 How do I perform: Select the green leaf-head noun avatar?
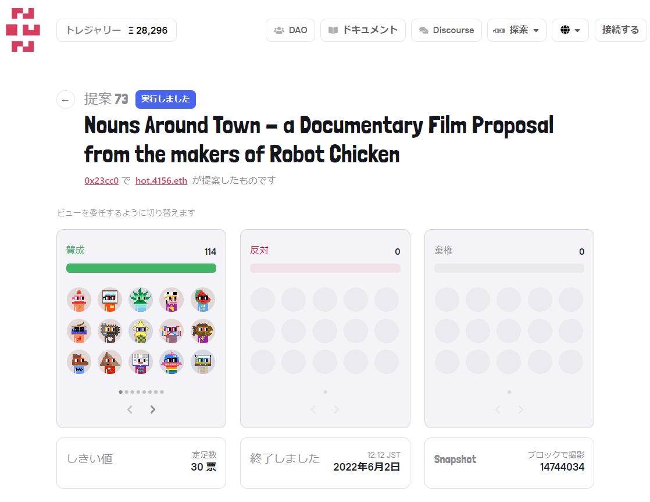(x=141, y=300)
